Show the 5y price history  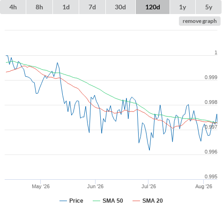click(x=209, y=7)
